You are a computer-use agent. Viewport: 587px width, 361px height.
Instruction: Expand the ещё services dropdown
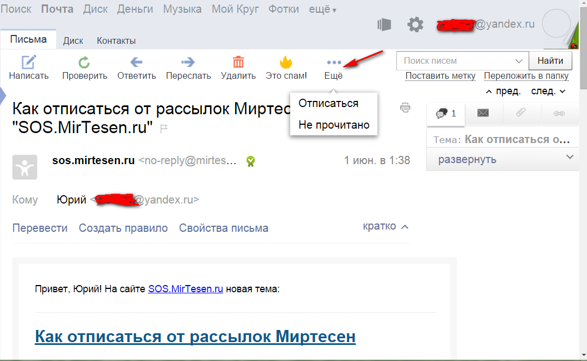tap(322, 10)
